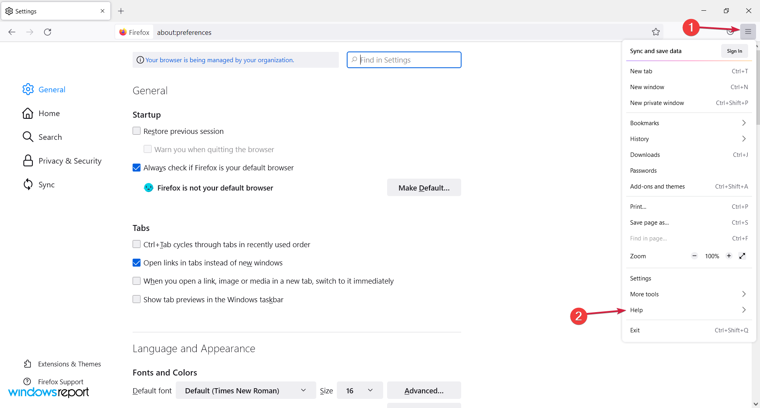Click the windowsreport logo
This screenshot has height=408, width=760.
[x=48, y=393]
